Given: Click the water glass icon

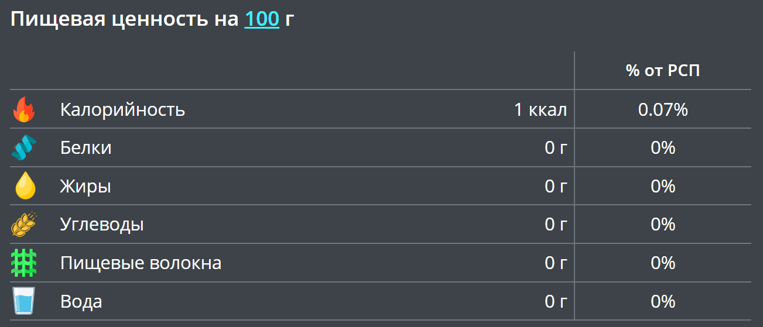Looking at the screenshot, I should click(x=24, y=302).
